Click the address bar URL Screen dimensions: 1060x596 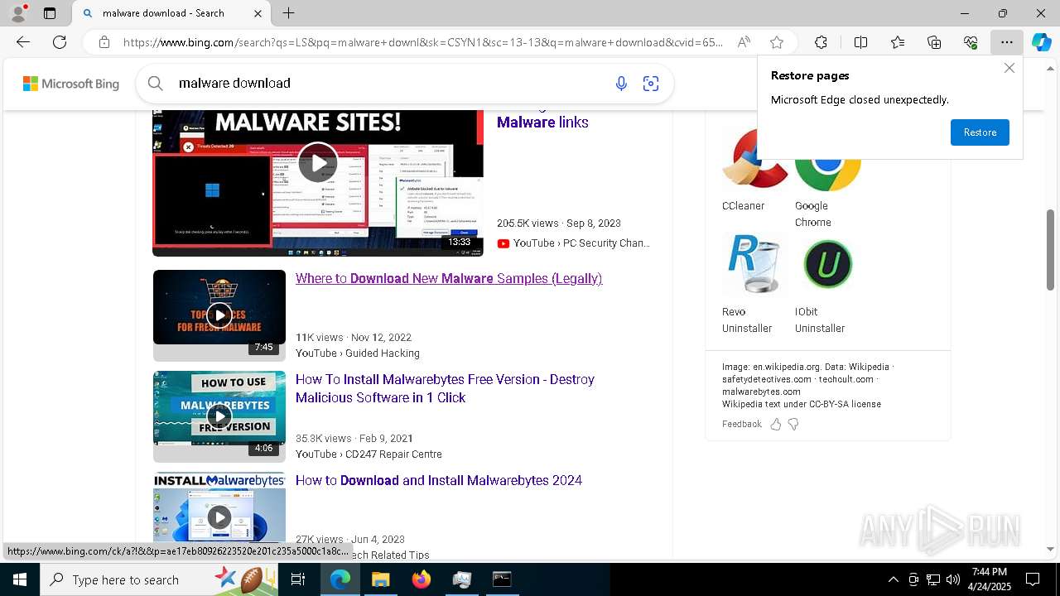(x=422, y=42)
